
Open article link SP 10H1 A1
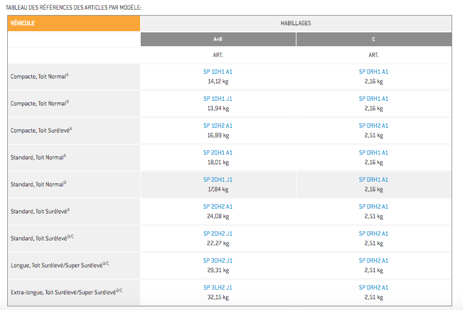(218, 72)
